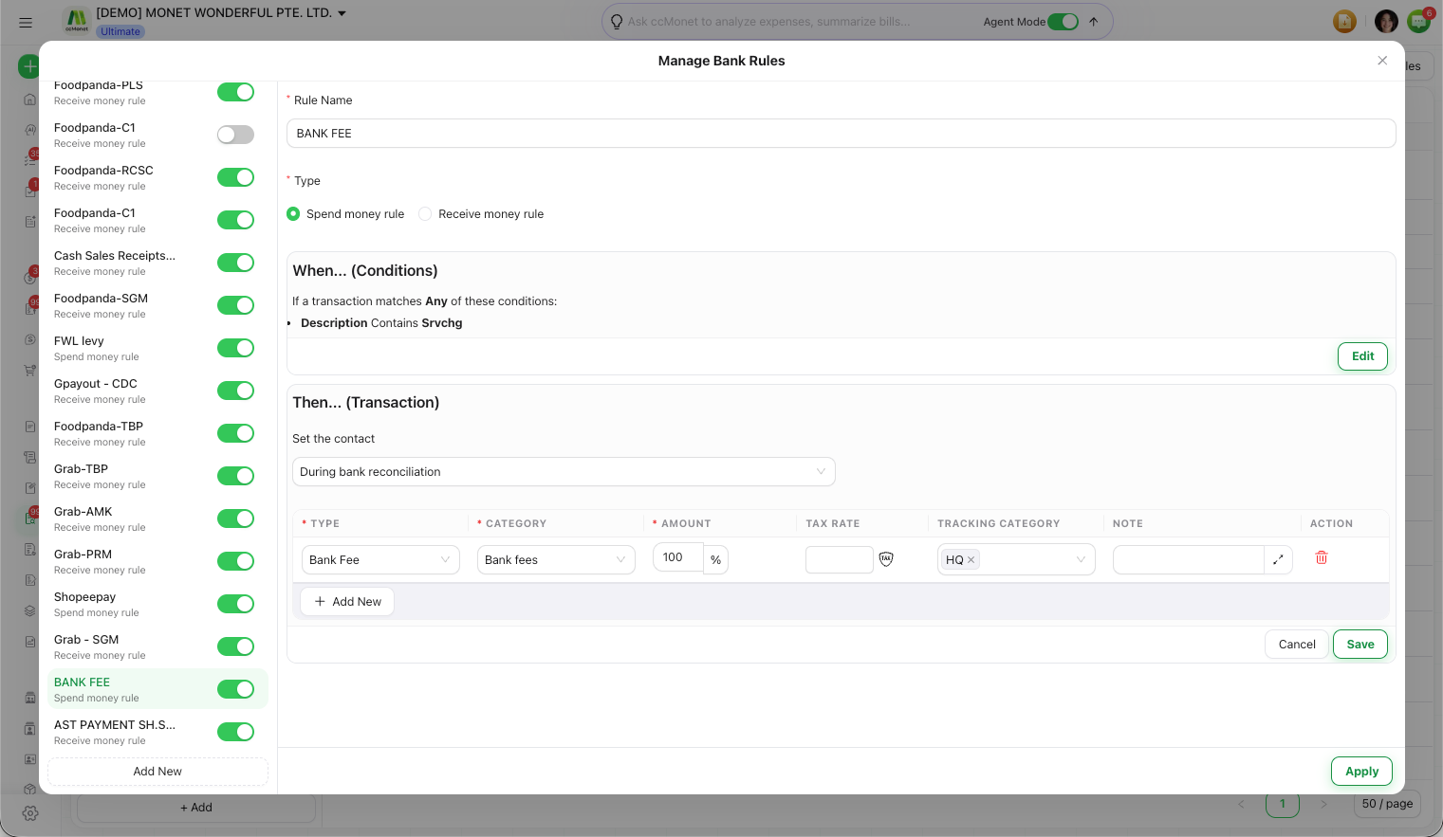Image resolution: width=1443 pixels, height=837 pixels.
Task: Save the bank rule transaction
Action: point(1360,645)
